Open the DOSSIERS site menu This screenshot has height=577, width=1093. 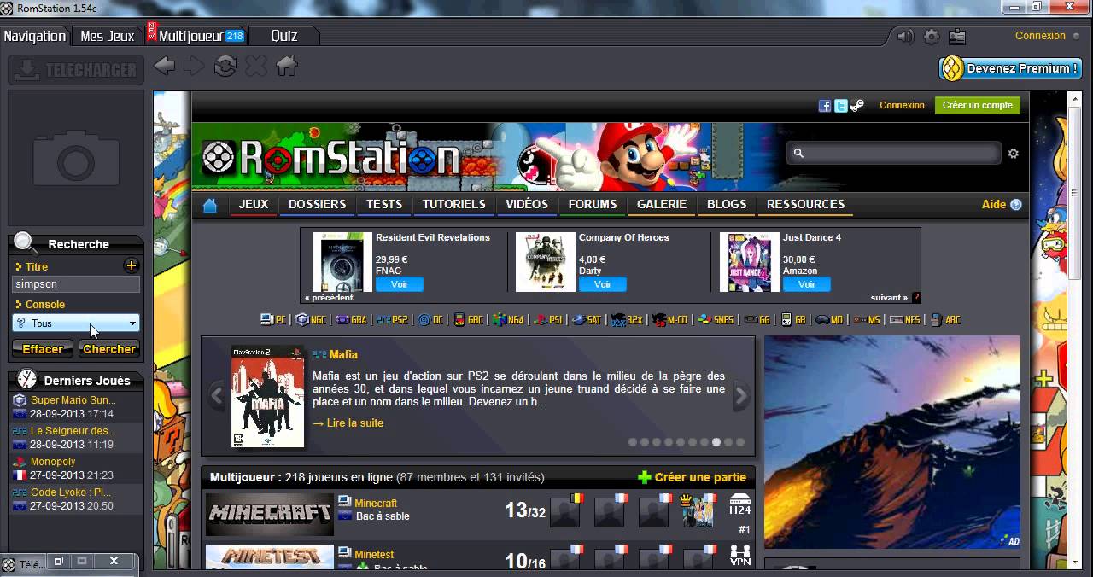(x=317, y=205)
